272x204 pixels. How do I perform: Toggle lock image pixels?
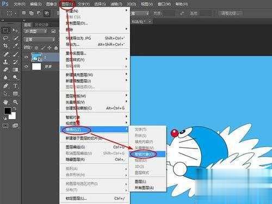[x=43, y=48]
